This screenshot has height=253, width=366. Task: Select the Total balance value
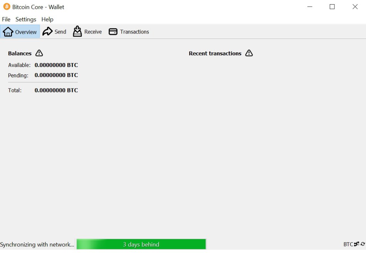coord(56,90)
